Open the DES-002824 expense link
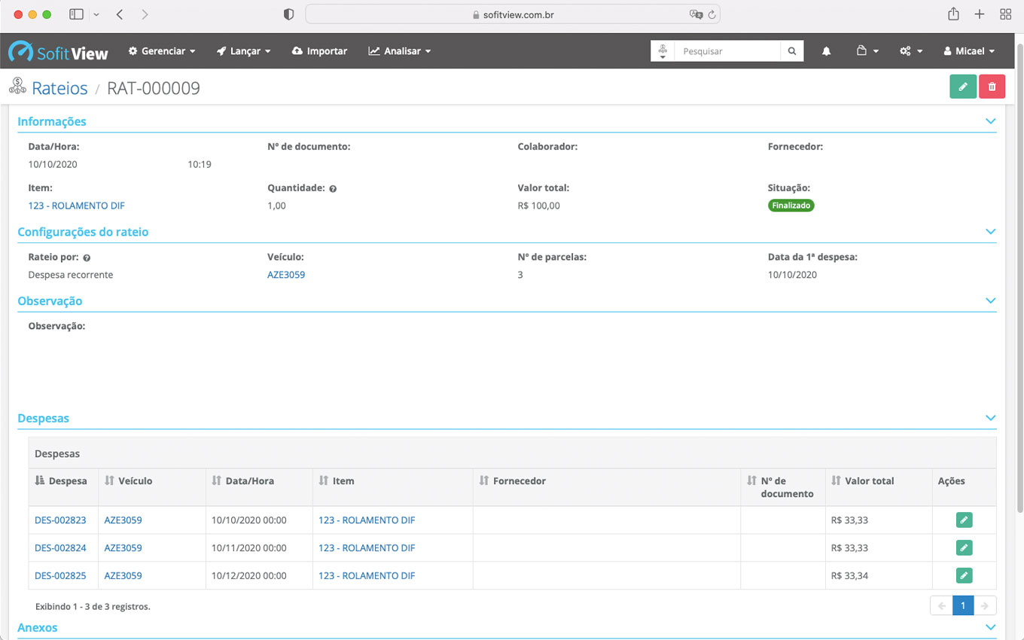 tap(60, 548)
